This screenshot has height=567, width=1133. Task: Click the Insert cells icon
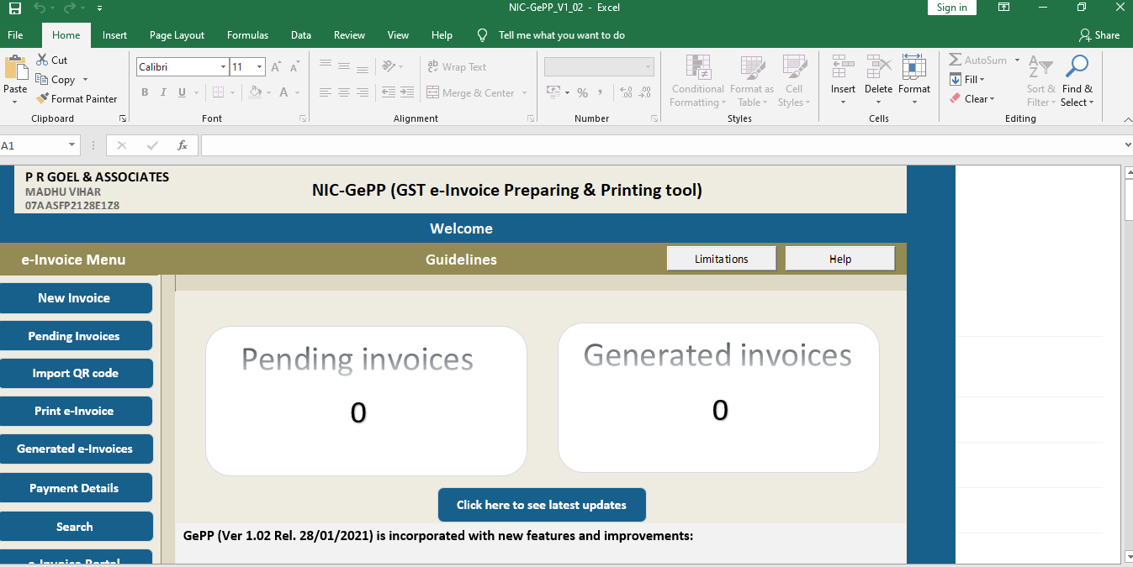[x=843, y=67]
